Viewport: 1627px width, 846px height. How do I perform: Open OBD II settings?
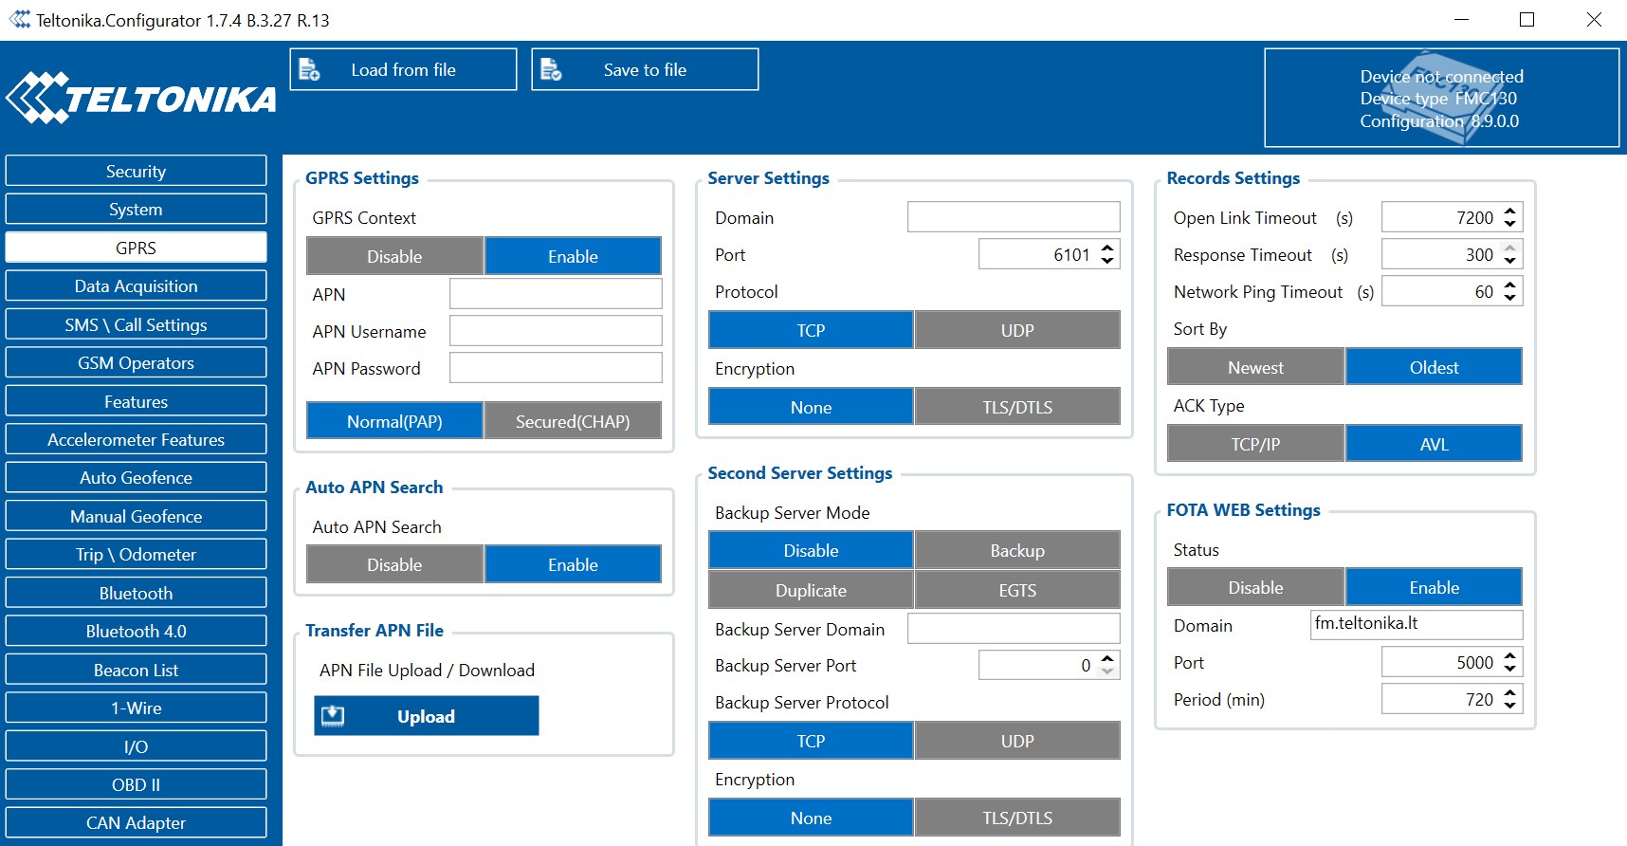point(136,784)
